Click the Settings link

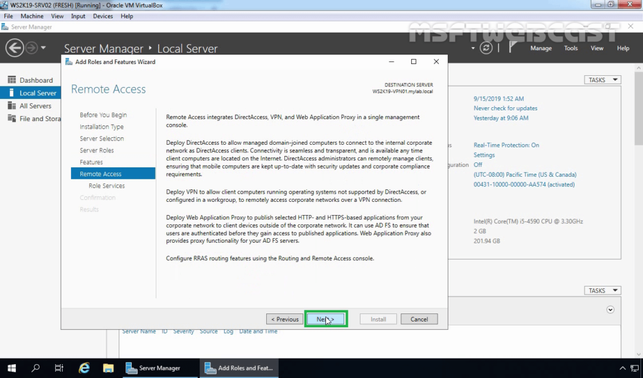(484, 155)
